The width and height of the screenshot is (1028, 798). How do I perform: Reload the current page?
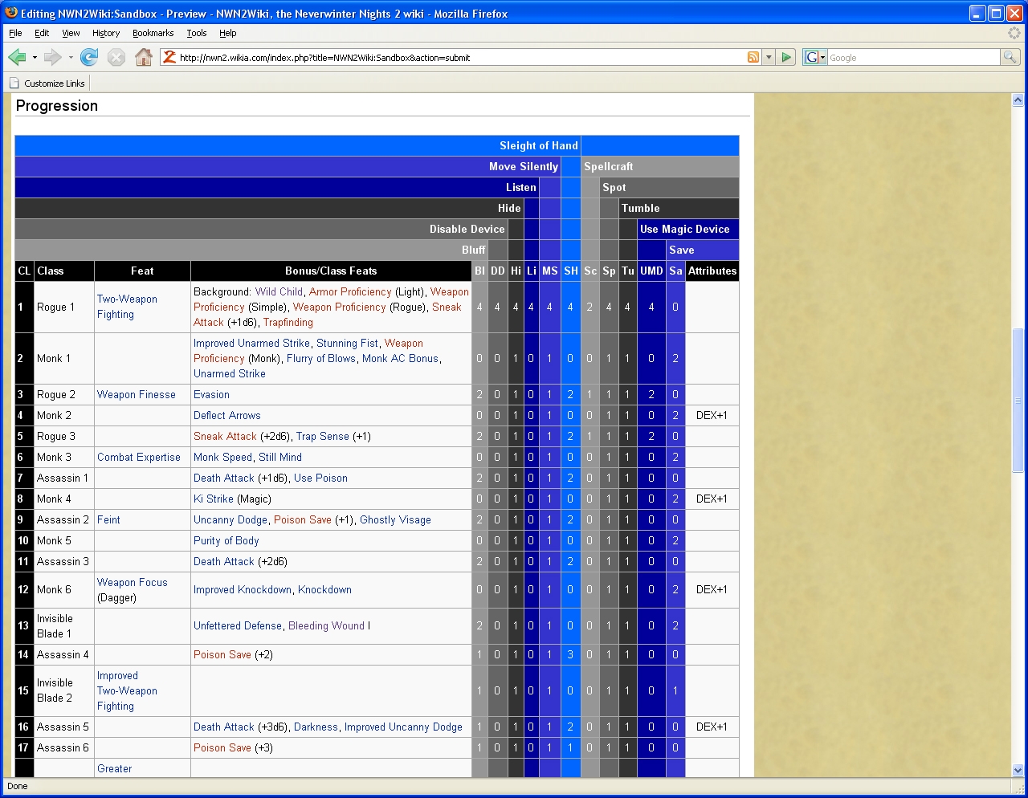(x=89, y=57)
